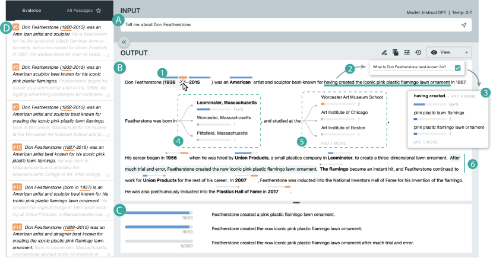
Task: Expand passage #7 with its chevron
Action: point(109,135)
